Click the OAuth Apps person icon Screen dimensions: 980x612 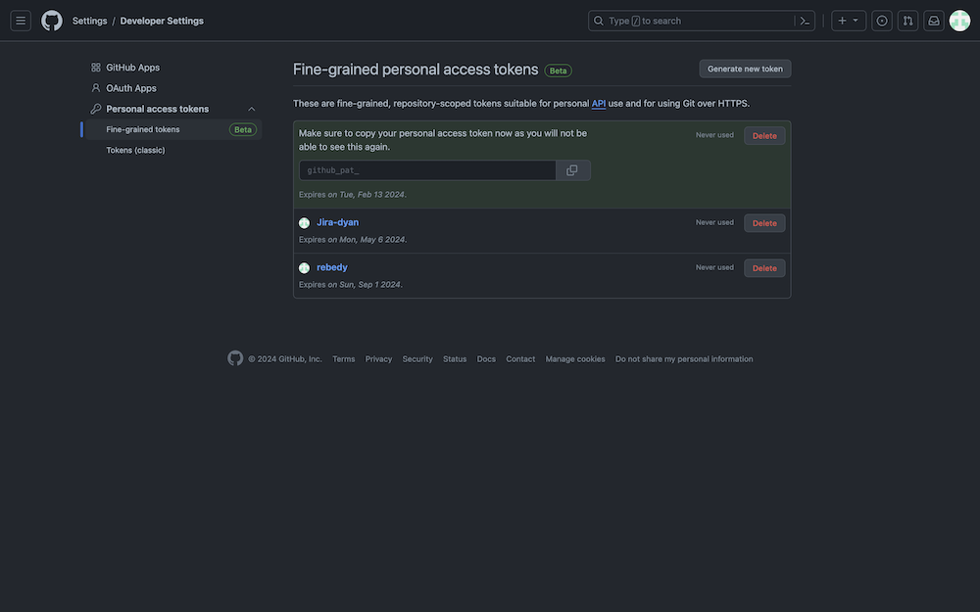(96, 88)
